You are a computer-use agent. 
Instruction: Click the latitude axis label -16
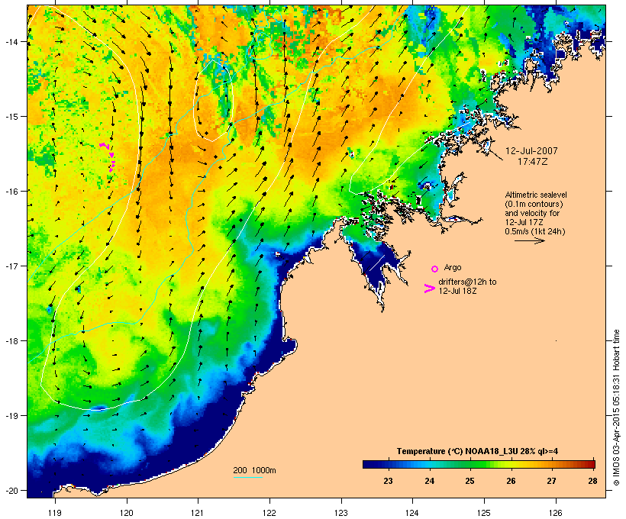point(11,192)
